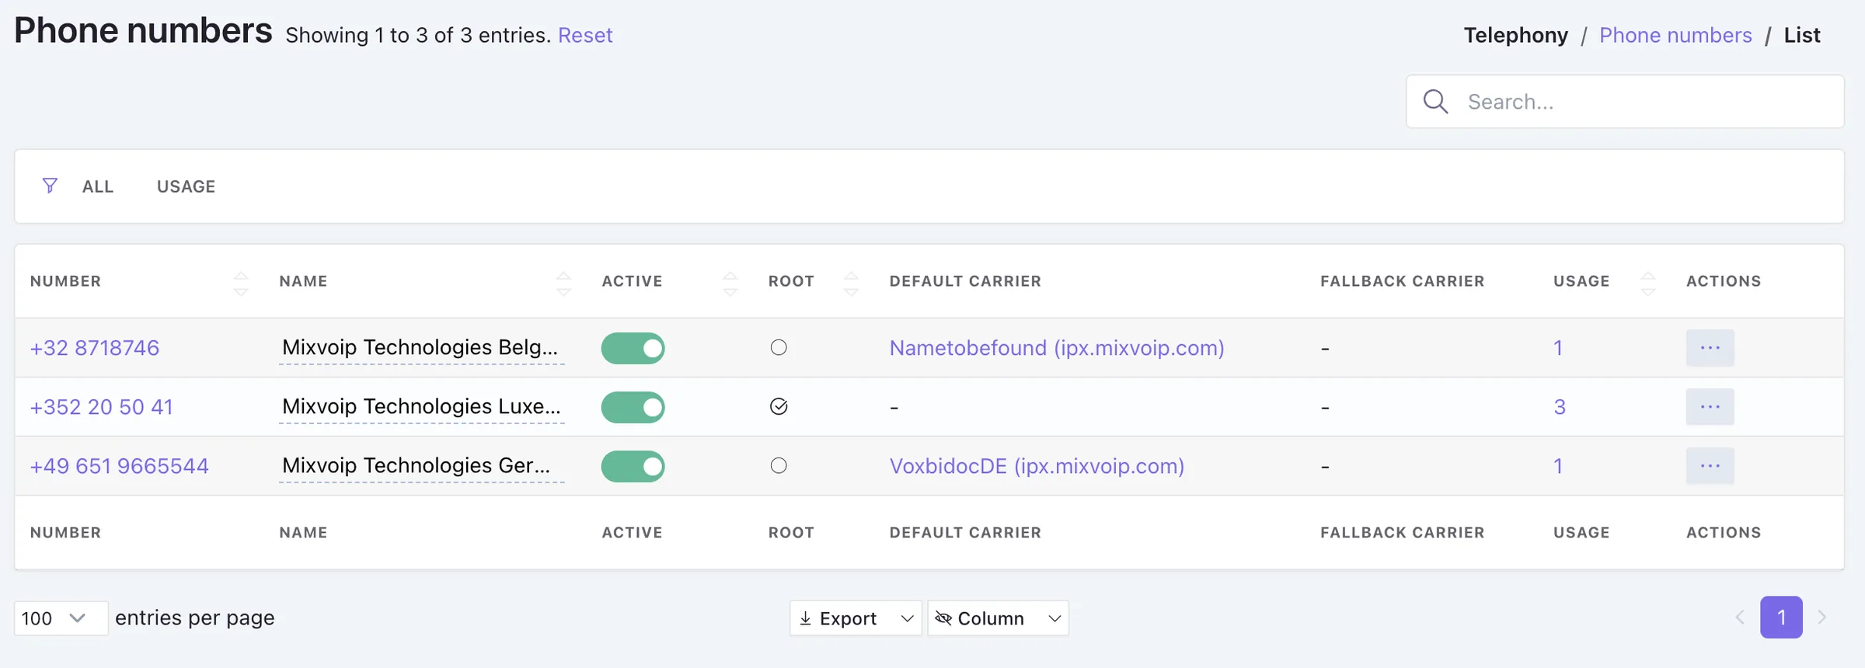Disable active toggle for Mixvoip Technologies Belg...
The image size is (1865, 668).
point(633,348)
